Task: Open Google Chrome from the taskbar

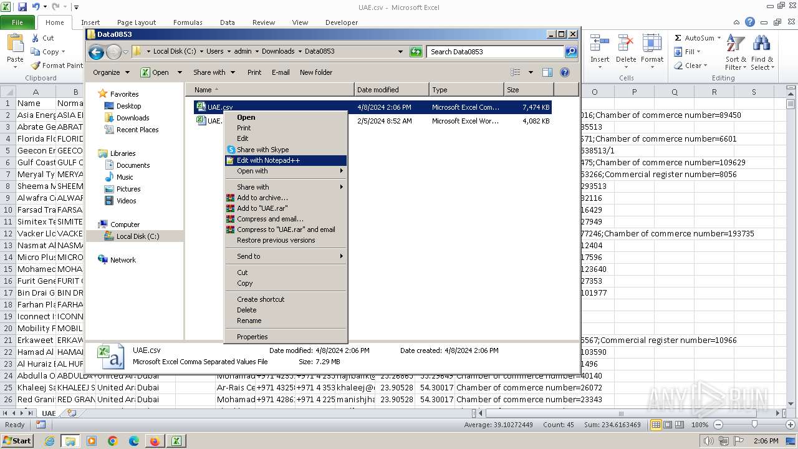Action: point(113,441)
